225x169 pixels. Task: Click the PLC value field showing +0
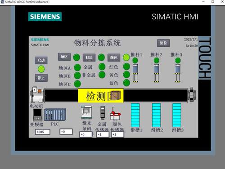[x=66, y=132]
